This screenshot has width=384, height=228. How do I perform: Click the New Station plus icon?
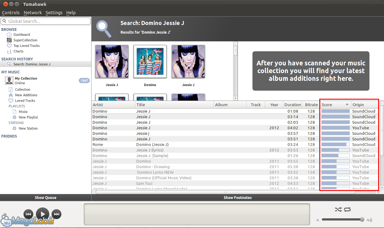14,128
